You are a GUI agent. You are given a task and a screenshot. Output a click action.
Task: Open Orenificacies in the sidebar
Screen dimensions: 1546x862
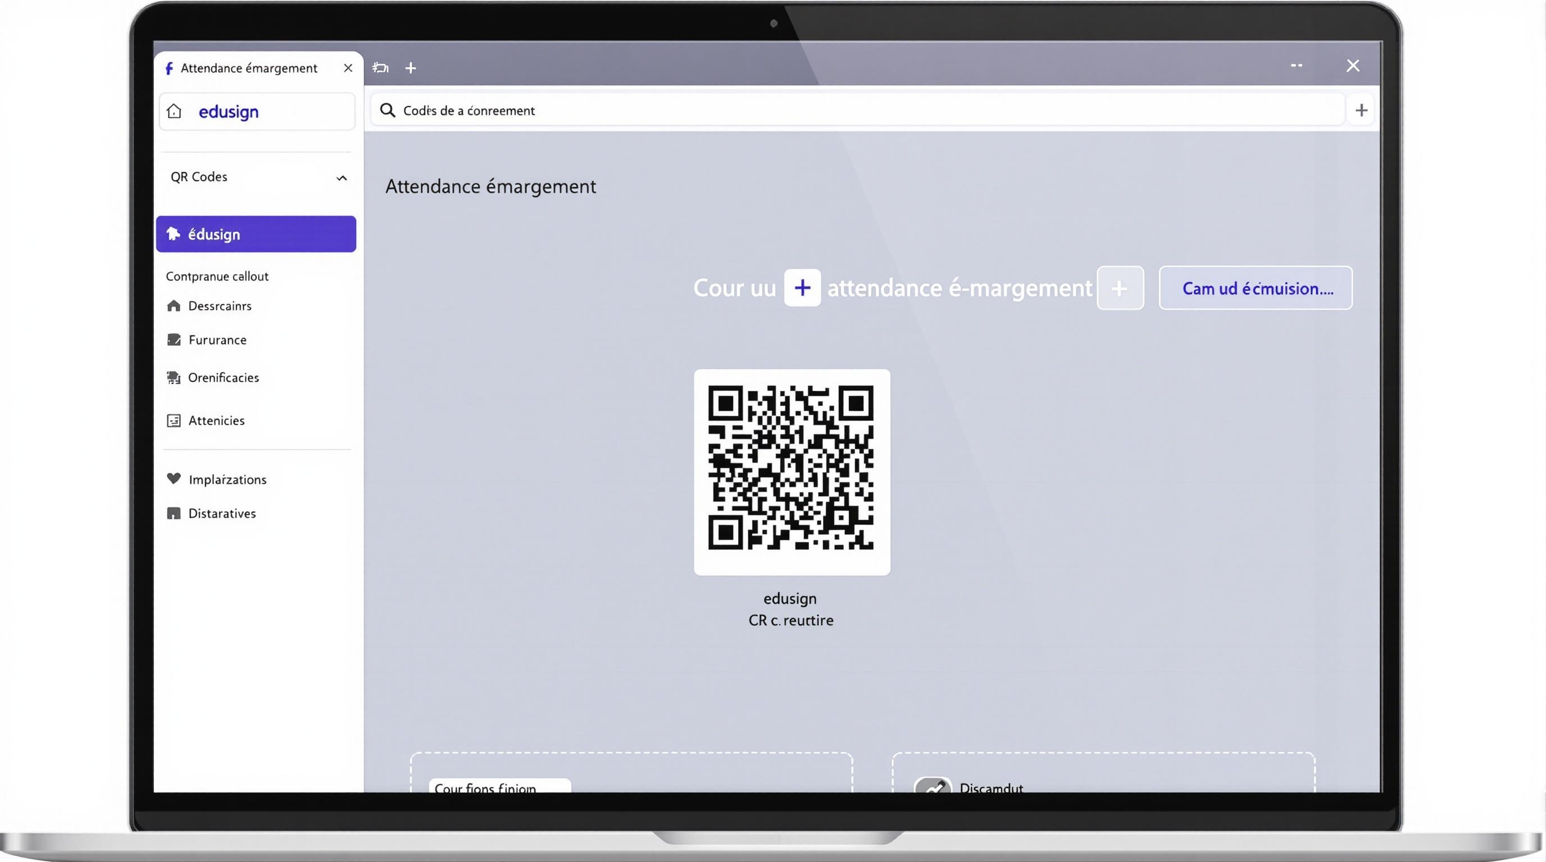pos(223,378)
